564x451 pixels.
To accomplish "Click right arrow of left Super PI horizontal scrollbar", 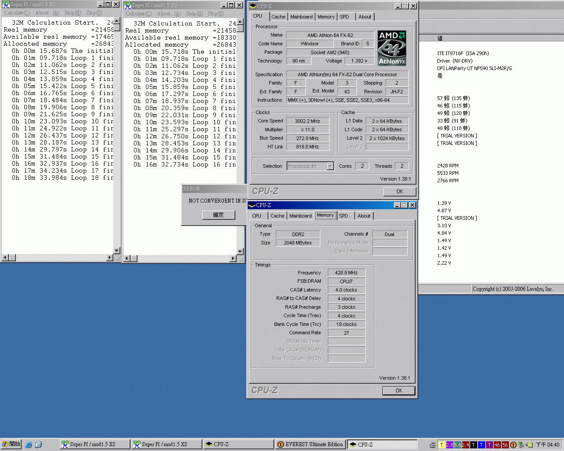I will pos(110,257).
